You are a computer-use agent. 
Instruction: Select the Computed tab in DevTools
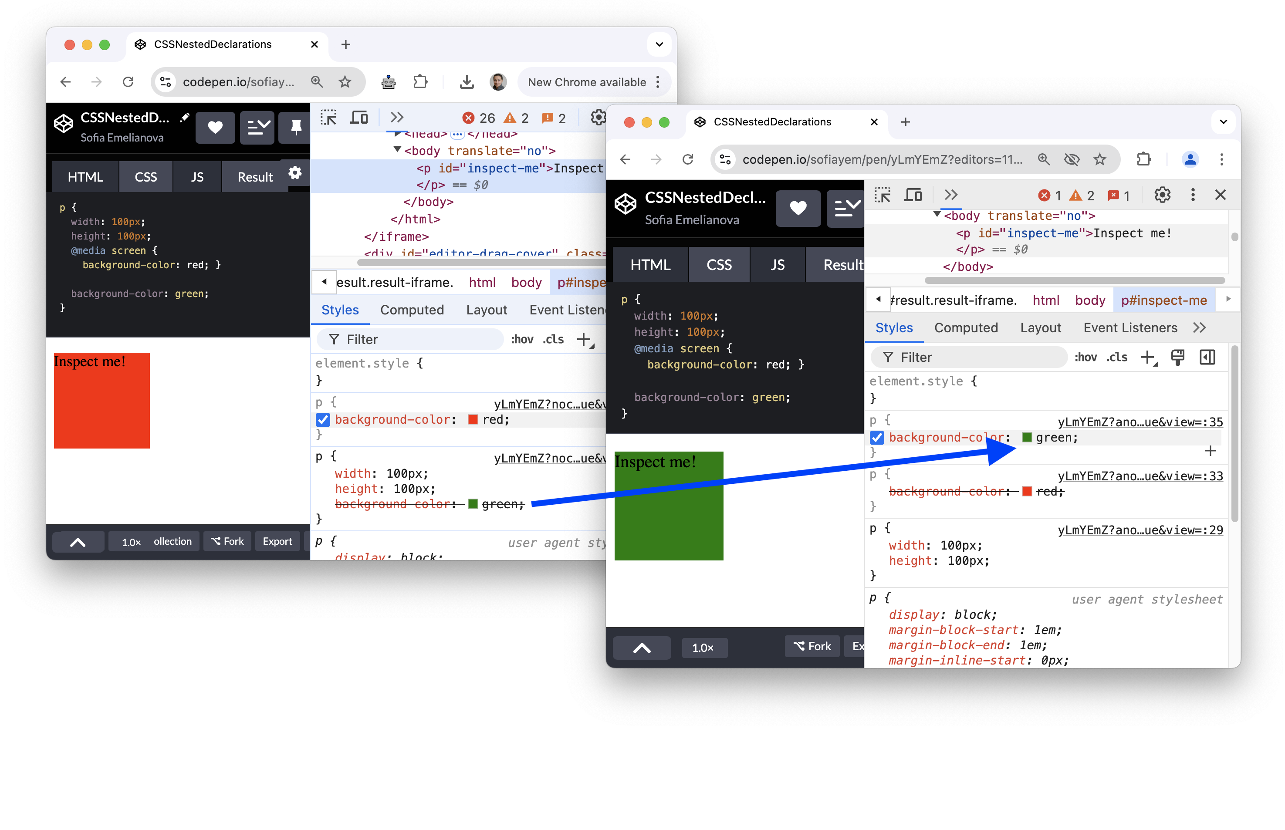tap(967, 327)
